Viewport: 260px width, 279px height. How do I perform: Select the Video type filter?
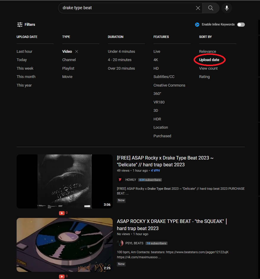pos(67,51)
